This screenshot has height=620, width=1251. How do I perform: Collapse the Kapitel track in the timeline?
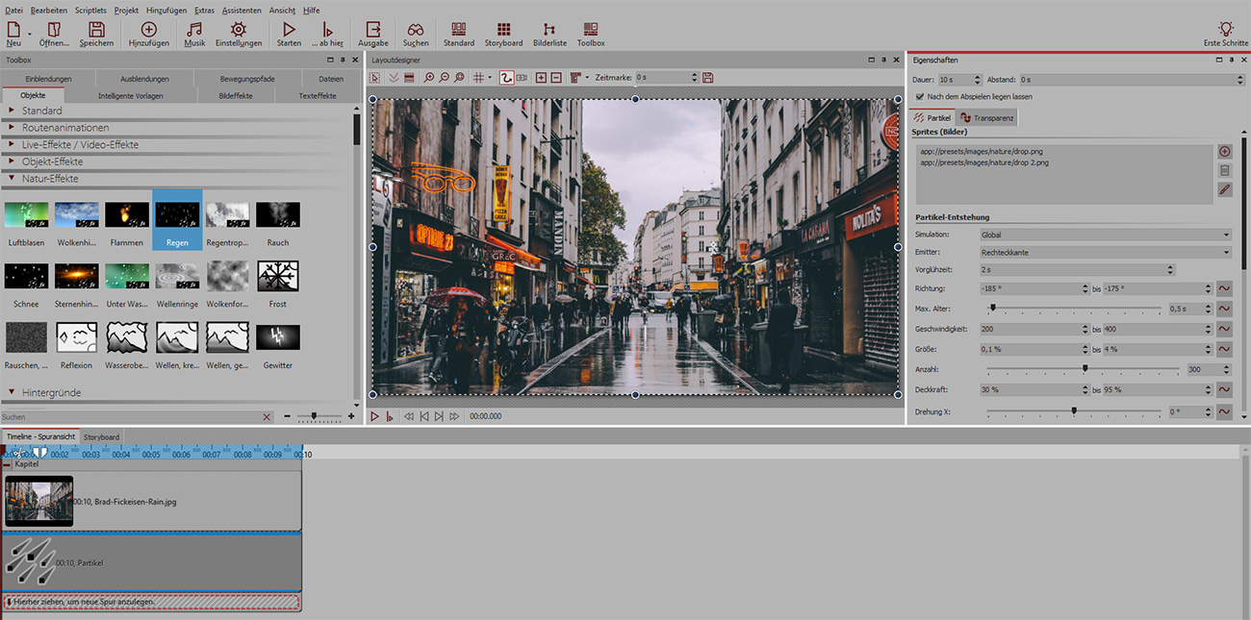coord(8,464)
